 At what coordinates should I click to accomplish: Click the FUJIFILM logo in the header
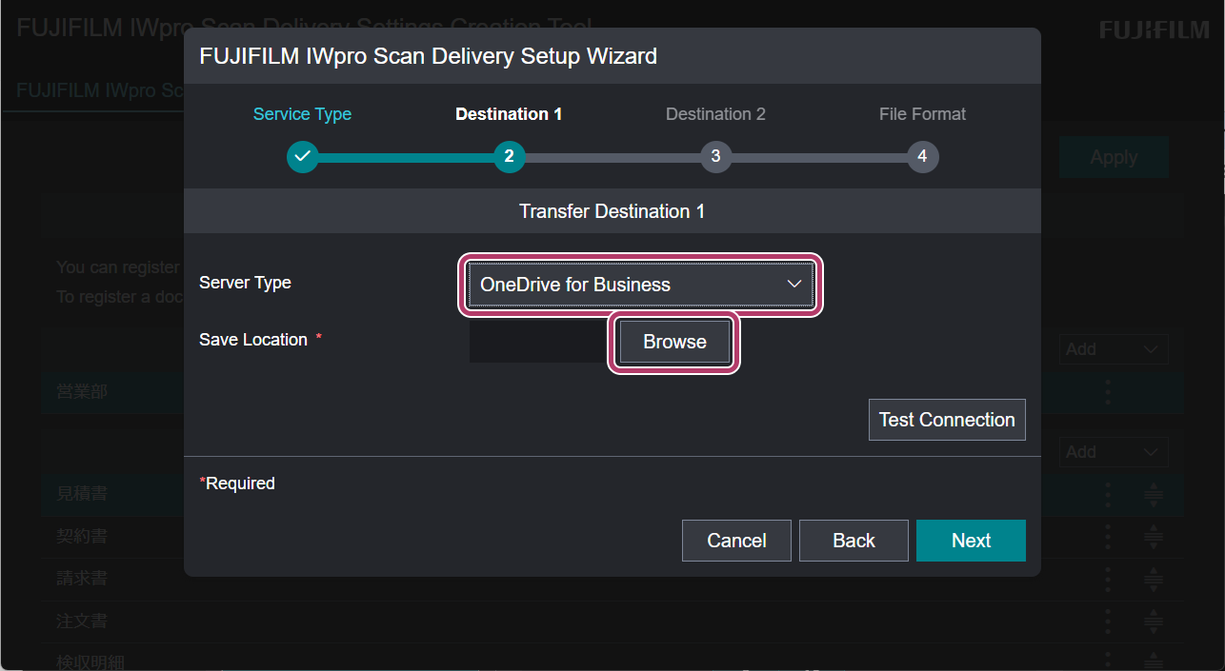[1155, 30]
